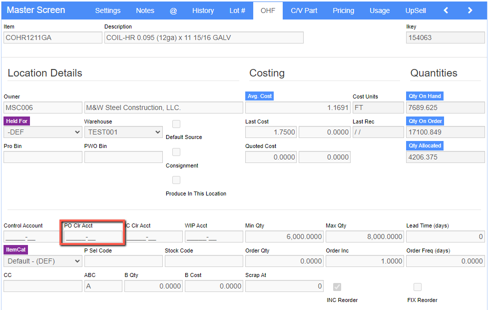
Task: Enable the Default Source checkbox
Action: 176,124
